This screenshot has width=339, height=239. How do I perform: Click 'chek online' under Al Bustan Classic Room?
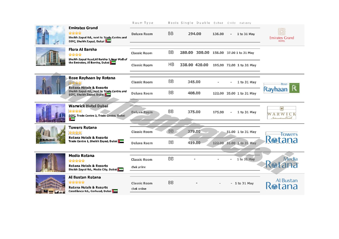(x=139, y=189)
